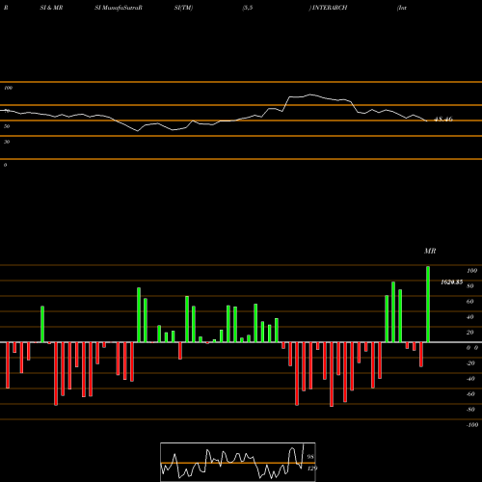
Task: Click the 1620.35 price label
Action: pyautogui.click(x=452, y=282)
